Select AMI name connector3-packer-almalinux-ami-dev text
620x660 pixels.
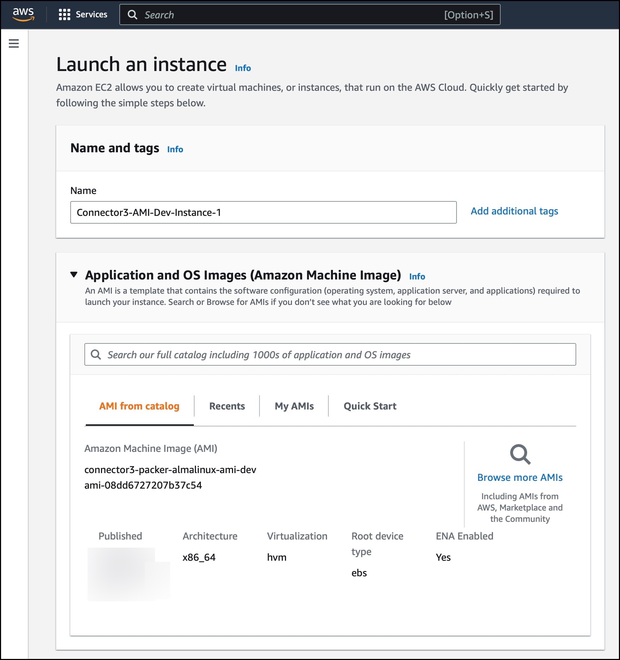point(170,470)
